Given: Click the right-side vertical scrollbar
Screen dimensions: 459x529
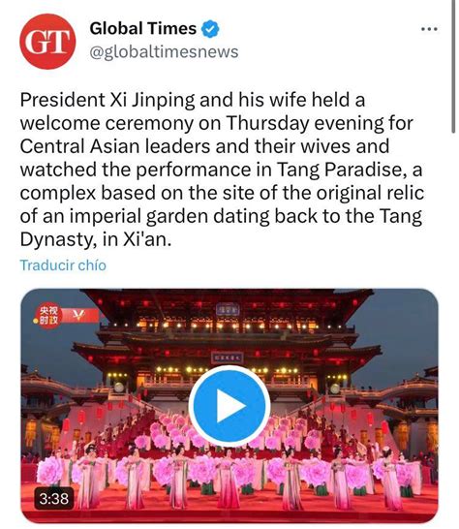Looking at the screenshot, I should point(453,67).
